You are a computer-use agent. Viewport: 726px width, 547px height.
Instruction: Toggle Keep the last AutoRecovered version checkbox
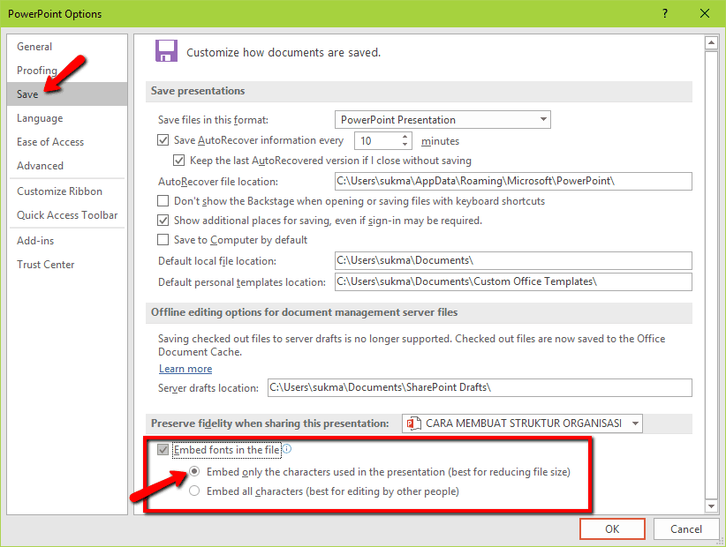(178, 161)
